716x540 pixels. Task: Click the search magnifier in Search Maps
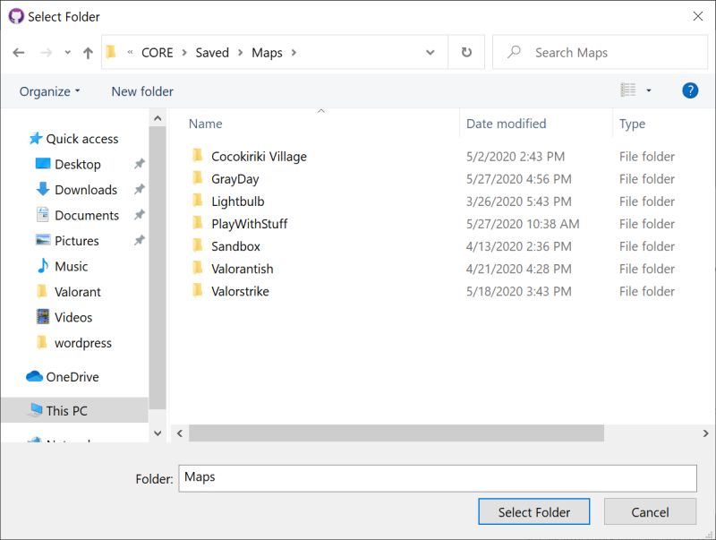coord(513,52)
